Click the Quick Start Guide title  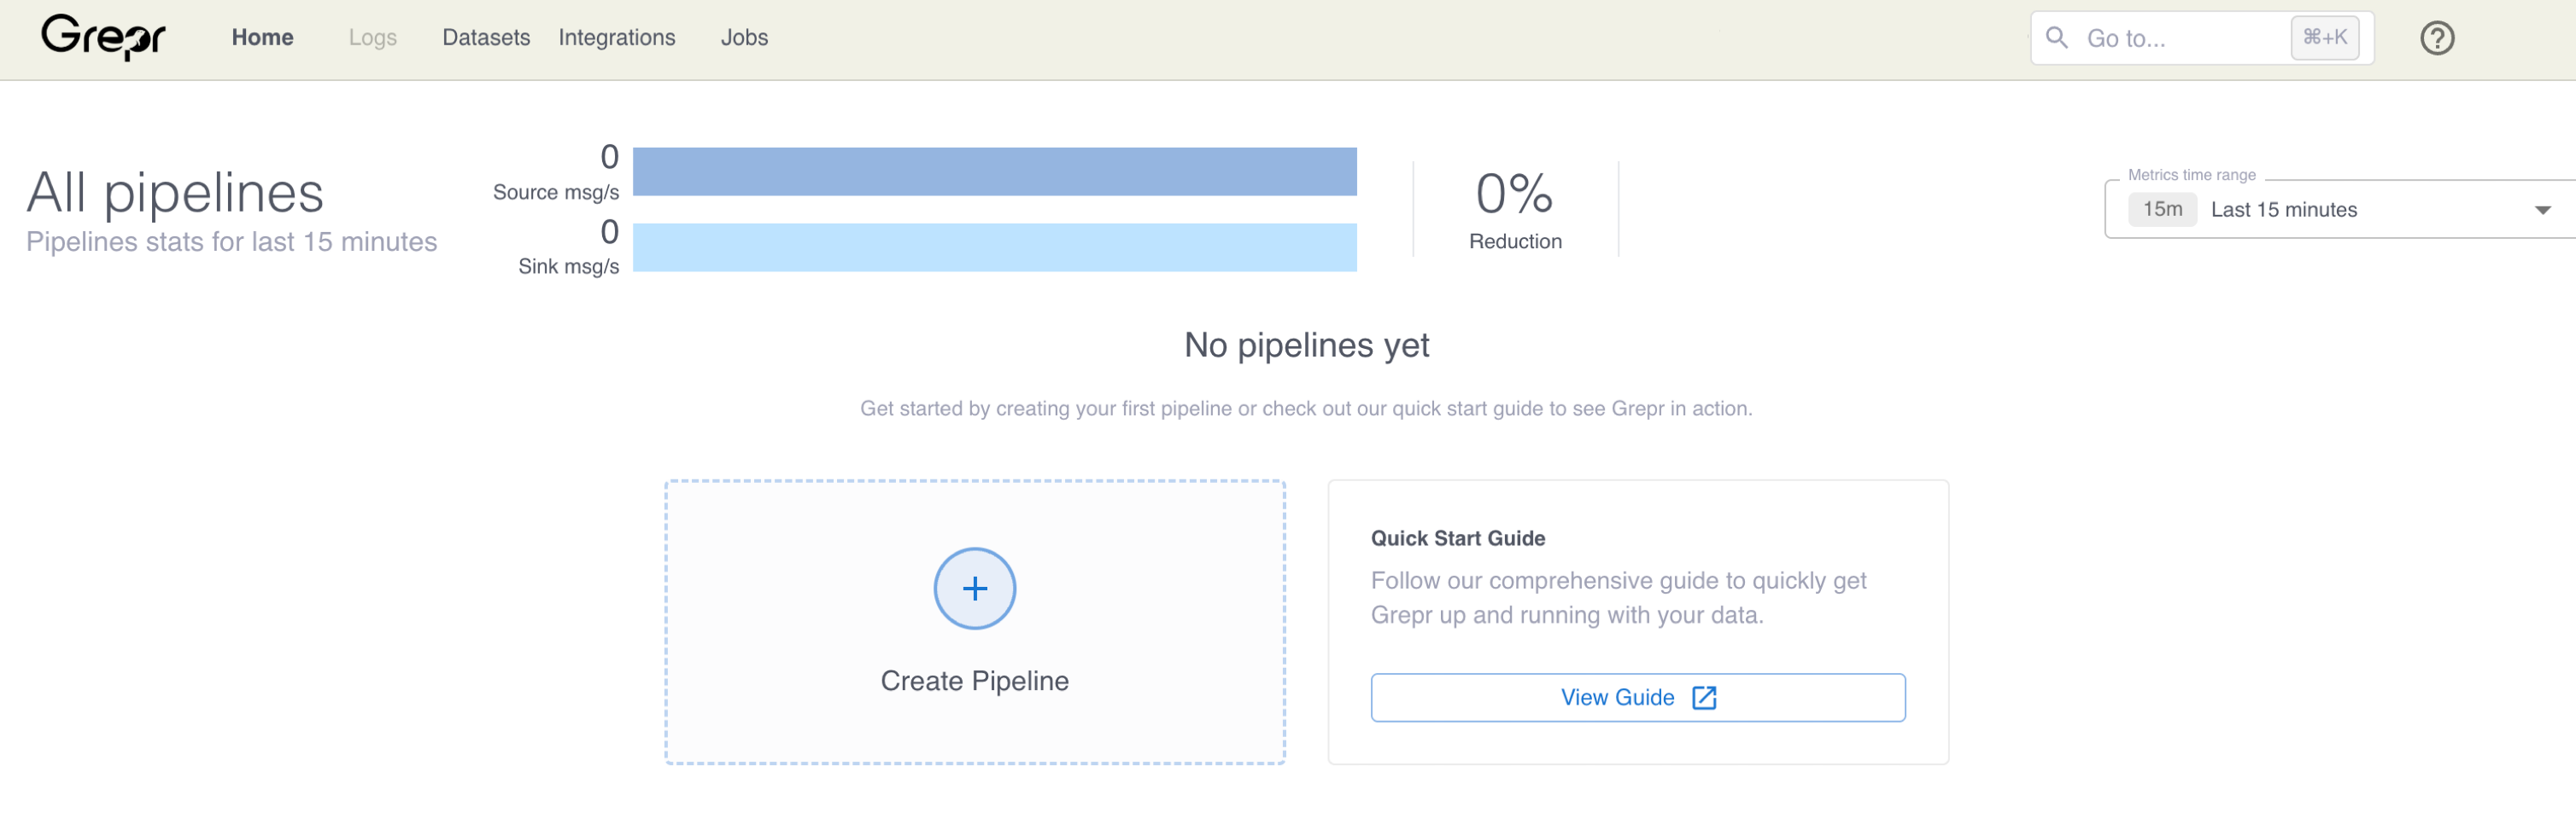coord(1457,538)
